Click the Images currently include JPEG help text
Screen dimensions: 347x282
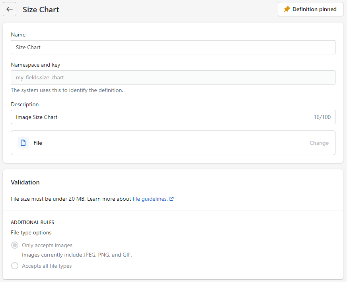coord(77,255)
